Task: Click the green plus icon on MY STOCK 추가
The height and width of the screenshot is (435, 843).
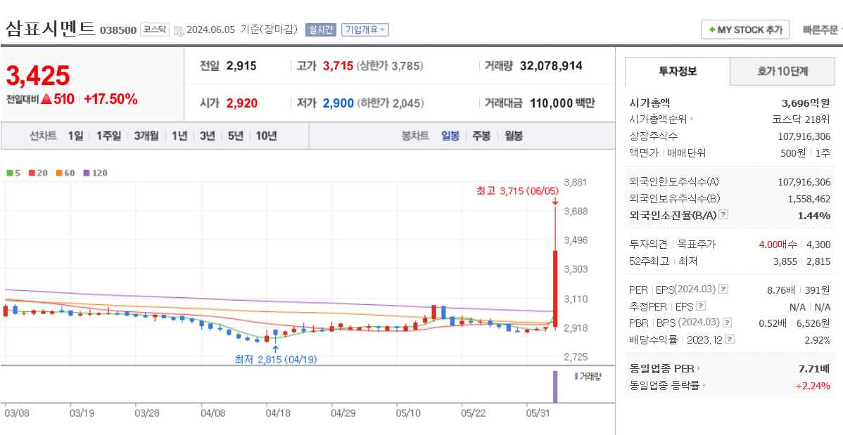Action: 712,30
